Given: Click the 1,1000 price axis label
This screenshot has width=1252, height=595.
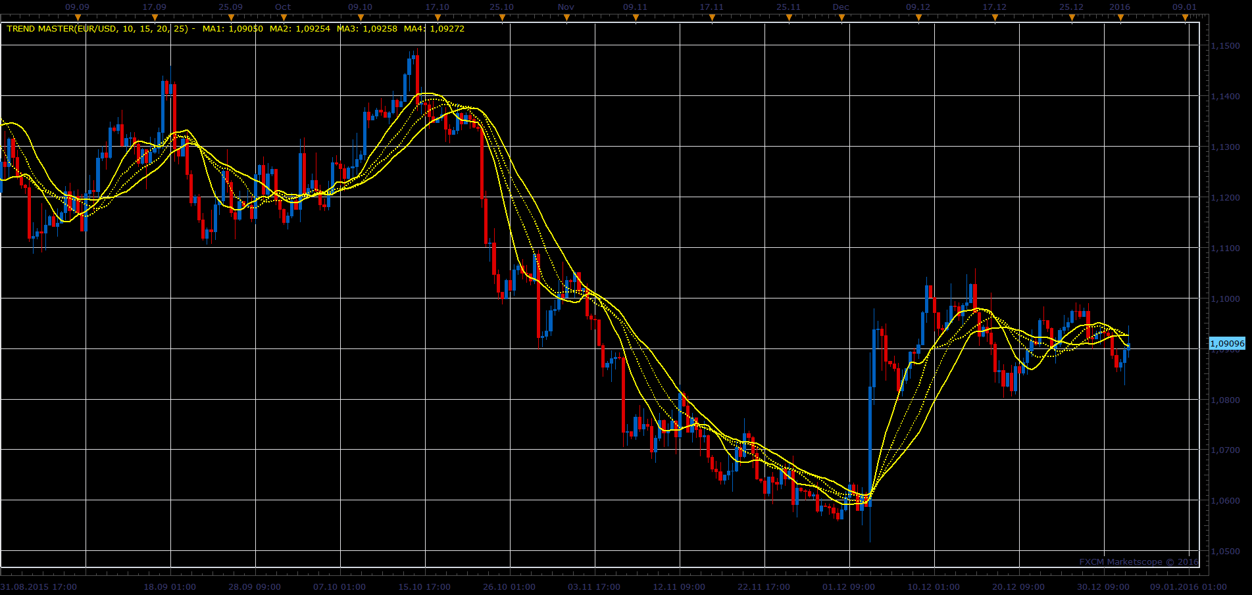Looking at the screenshot, I should 1225,299.
